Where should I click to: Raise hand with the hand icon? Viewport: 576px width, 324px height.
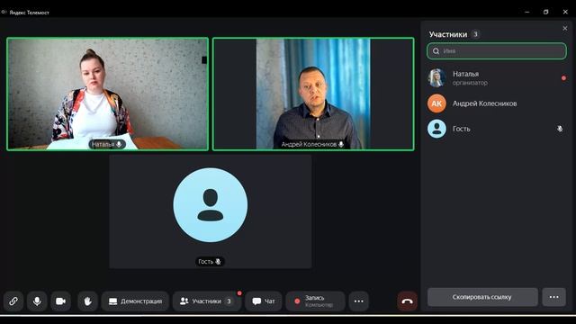[87, 301]
